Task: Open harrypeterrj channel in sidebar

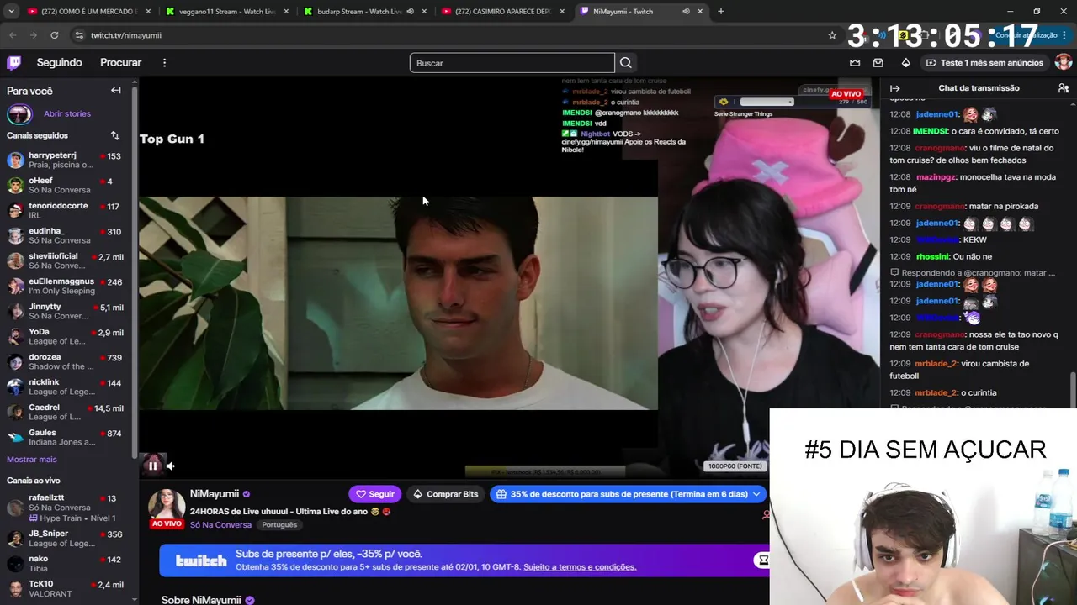Action: [66, 160]
